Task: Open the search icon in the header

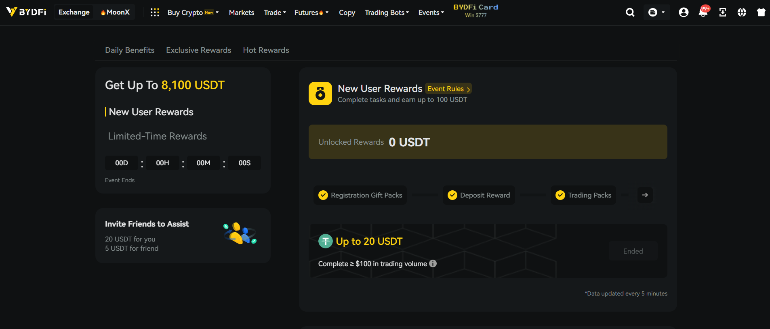Action: [630, 12]
